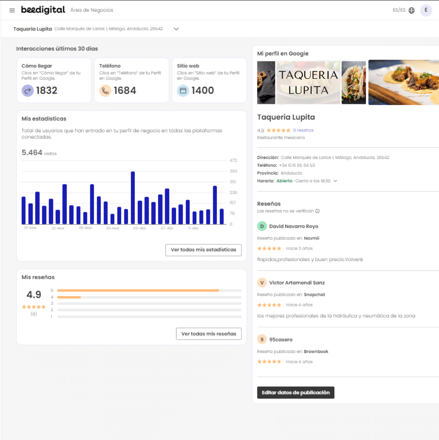Open the hamburger navigation menu
Screen dimensions: 439x440
[12, 10]
